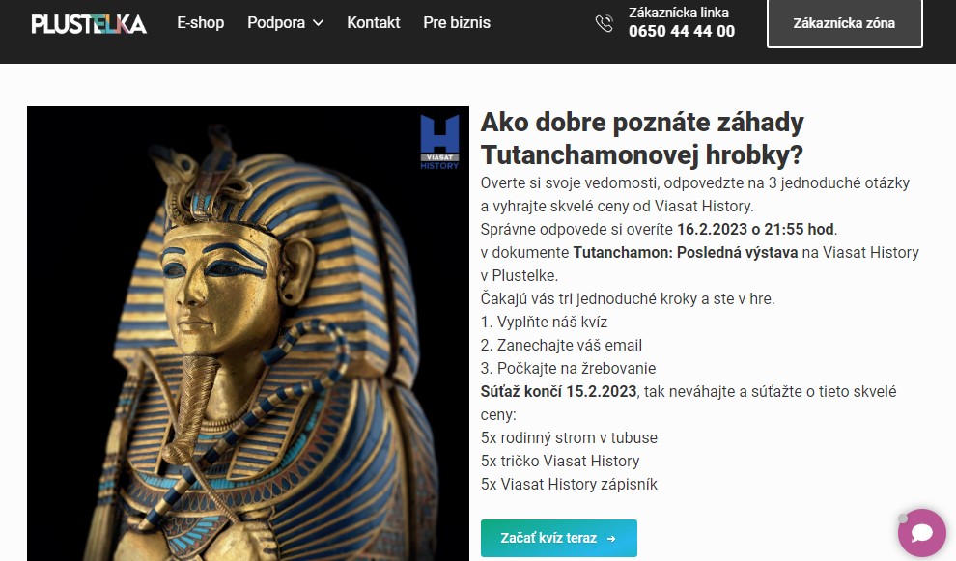
Task: Click the 5x tričko Viasat History prize line
Action: click(x=560, y=461)
